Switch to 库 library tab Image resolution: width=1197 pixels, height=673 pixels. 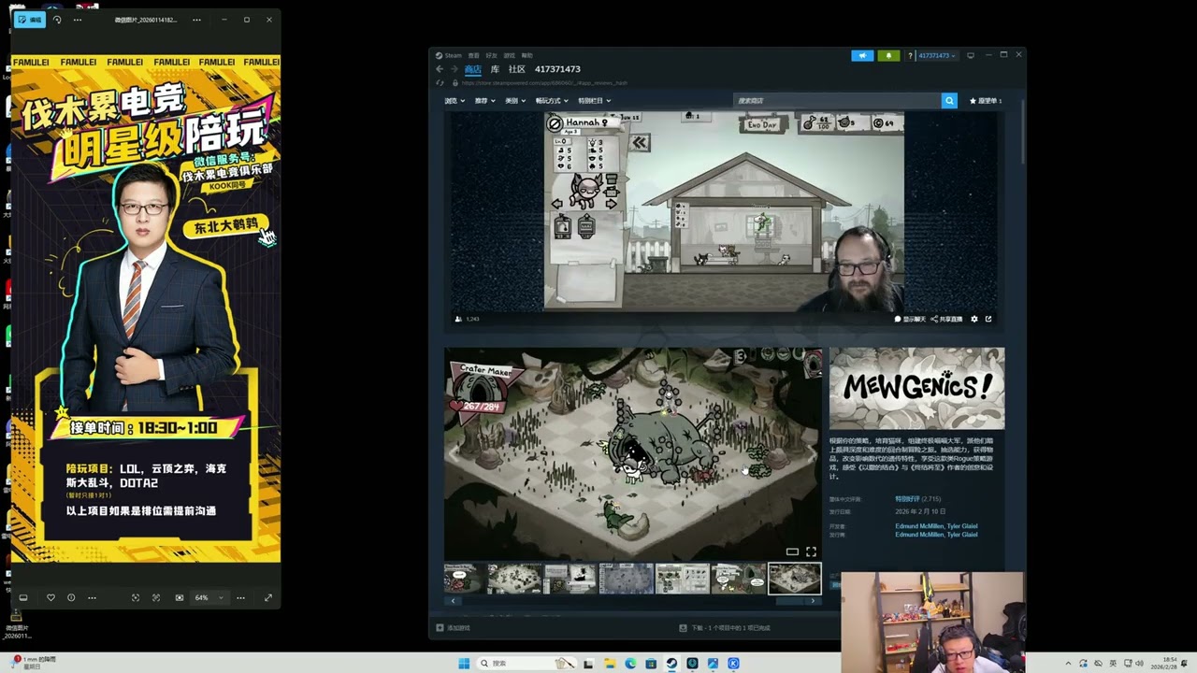(496, 69)
